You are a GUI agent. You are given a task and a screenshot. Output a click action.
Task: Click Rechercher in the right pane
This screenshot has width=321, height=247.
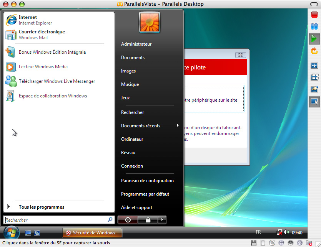(132, 112)
